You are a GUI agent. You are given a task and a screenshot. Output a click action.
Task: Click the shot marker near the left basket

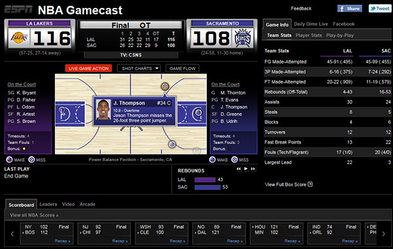(x=62, y=109)
